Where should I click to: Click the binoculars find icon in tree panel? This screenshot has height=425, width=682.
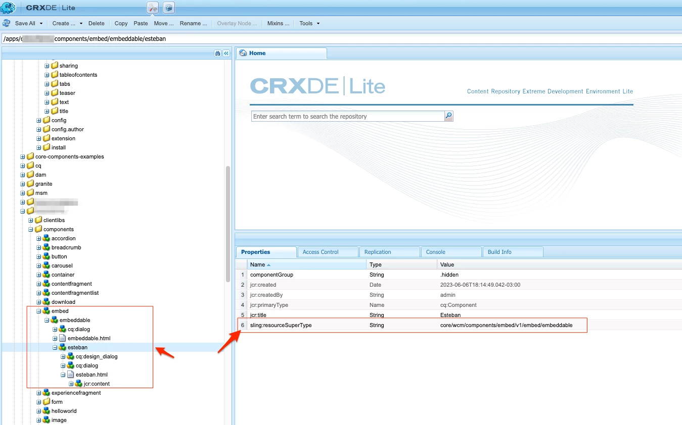(218, 53)
